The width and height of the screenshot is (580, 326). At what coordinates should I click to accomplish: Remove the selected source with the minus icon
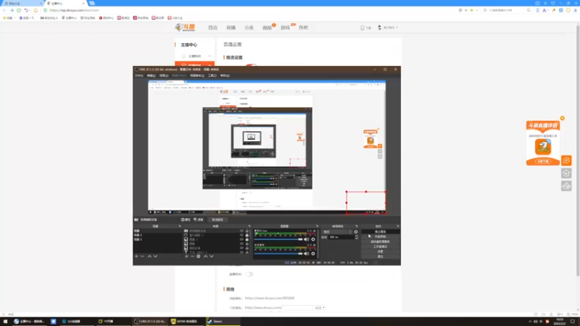pyautogui.click(x=192, y=256)
